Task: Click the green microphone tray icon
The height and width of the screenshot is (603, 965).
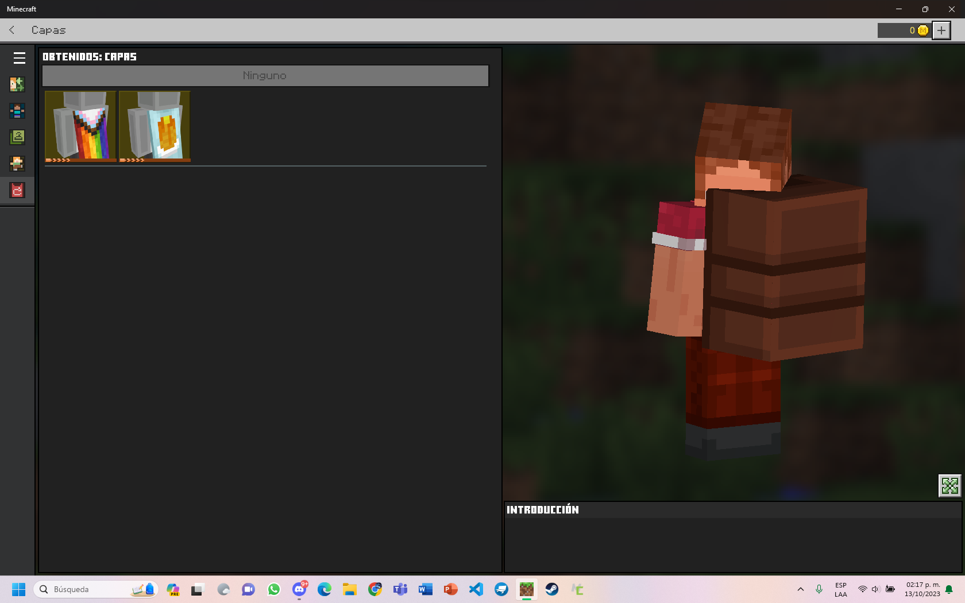Action: pyautogui.click(x=819, y=589)
